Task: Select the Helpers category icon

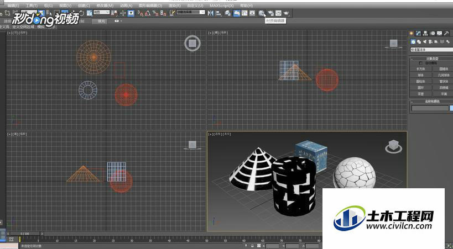Action: (x=436, y=42)
